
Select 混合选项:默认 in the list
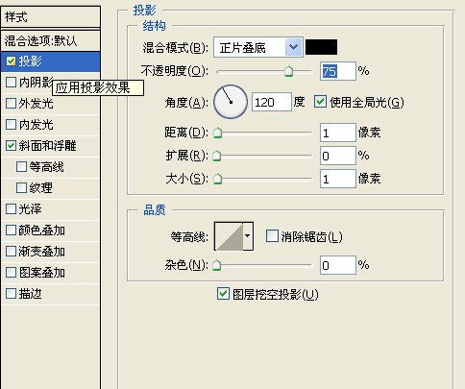tap(51, 40)
